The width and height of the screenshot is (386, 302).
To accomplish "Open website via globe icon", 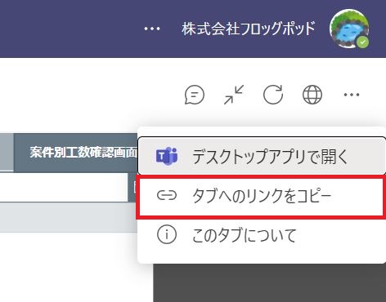I will click(312, 95).
